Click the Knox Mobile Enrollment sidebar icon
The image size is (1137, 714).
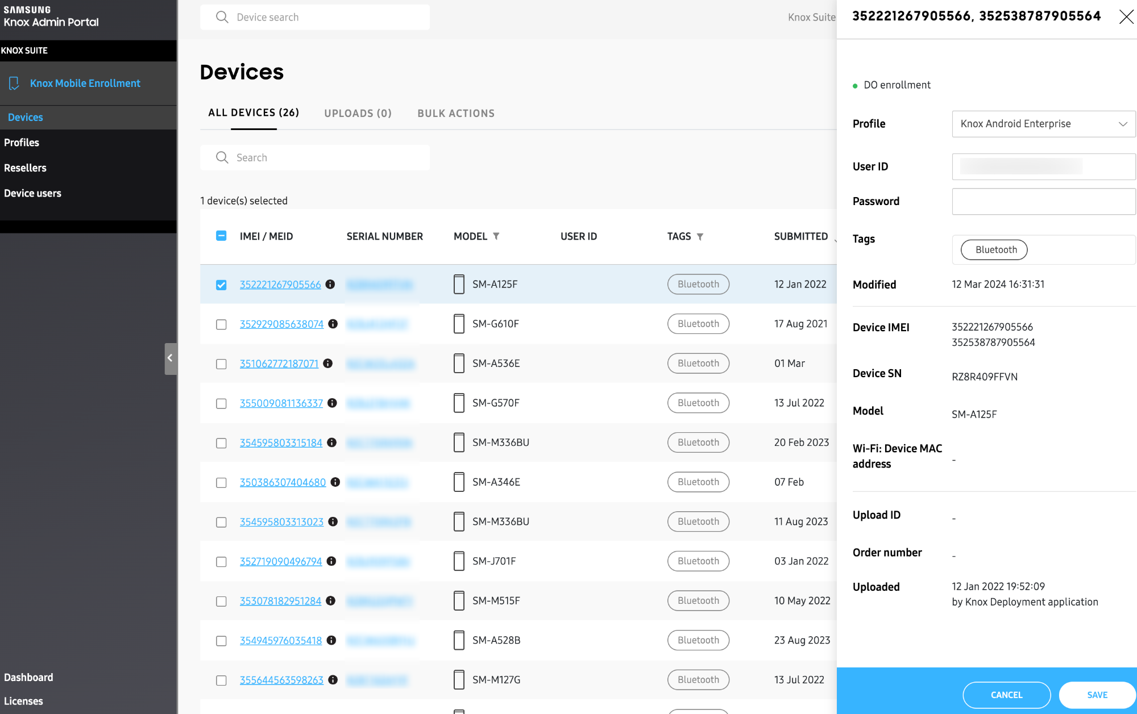pos(14,83)
